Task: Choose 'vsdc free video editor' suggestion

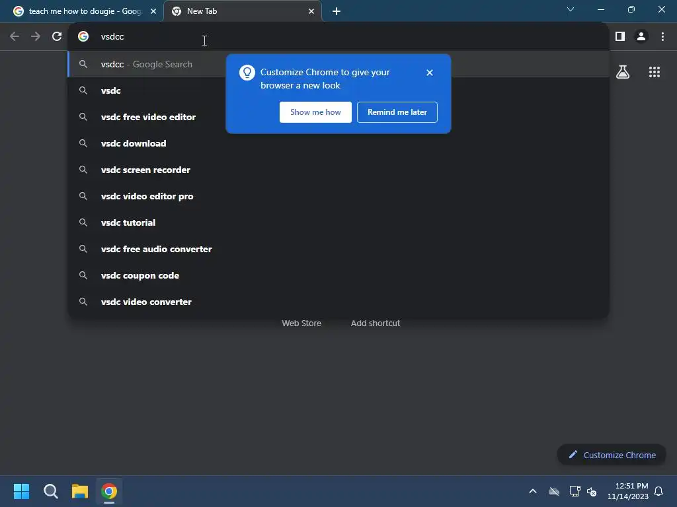Action: [338, 117]
